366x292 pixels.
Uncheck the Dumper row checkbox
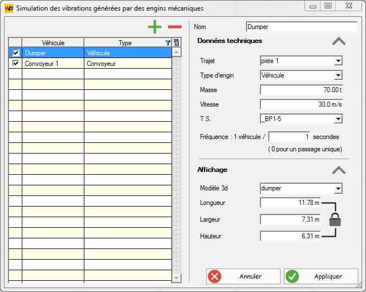click(x=16, y=52)
